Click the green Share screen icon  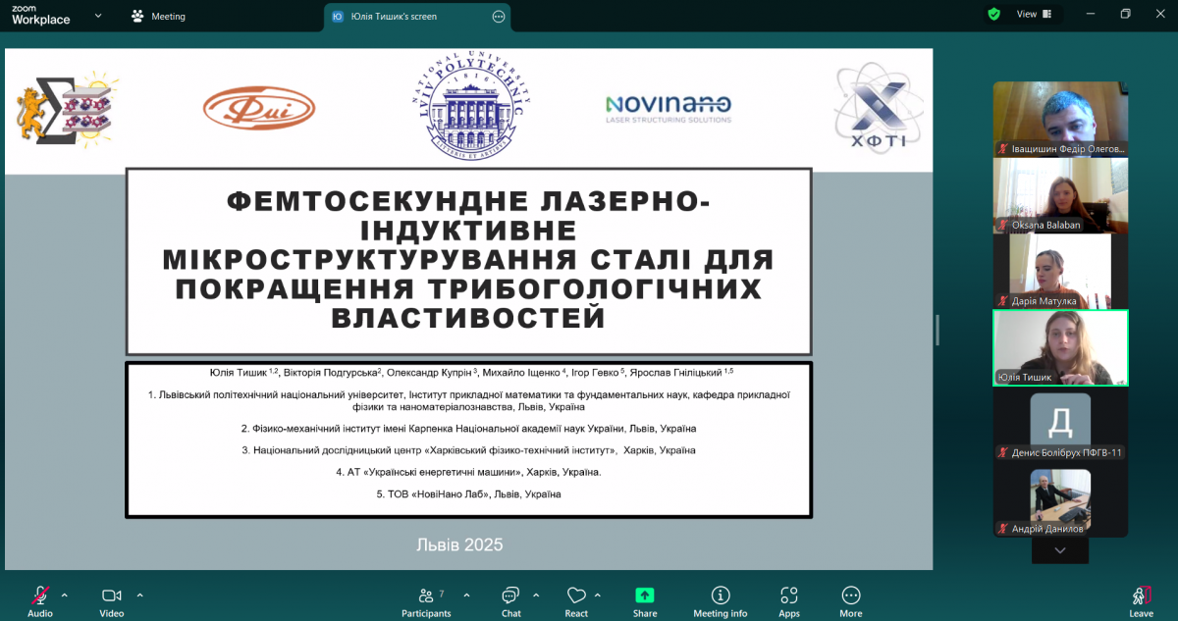pos(644,596)
